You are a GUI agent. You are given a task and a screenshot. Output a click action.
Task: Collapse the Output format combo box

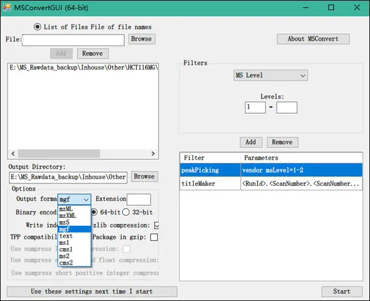[x=86, y=200]
